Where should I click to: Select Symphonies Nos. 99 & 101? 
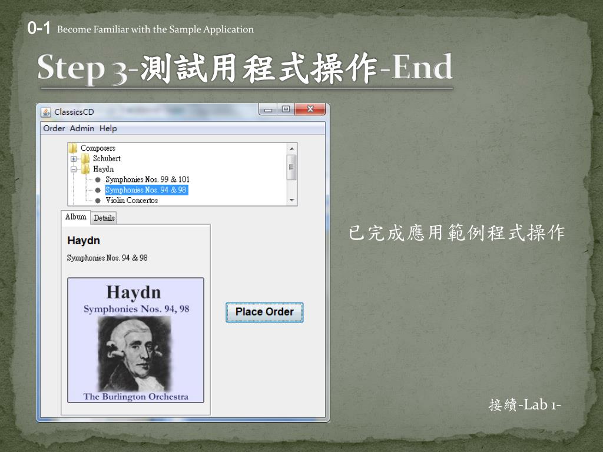coord(147,180)
